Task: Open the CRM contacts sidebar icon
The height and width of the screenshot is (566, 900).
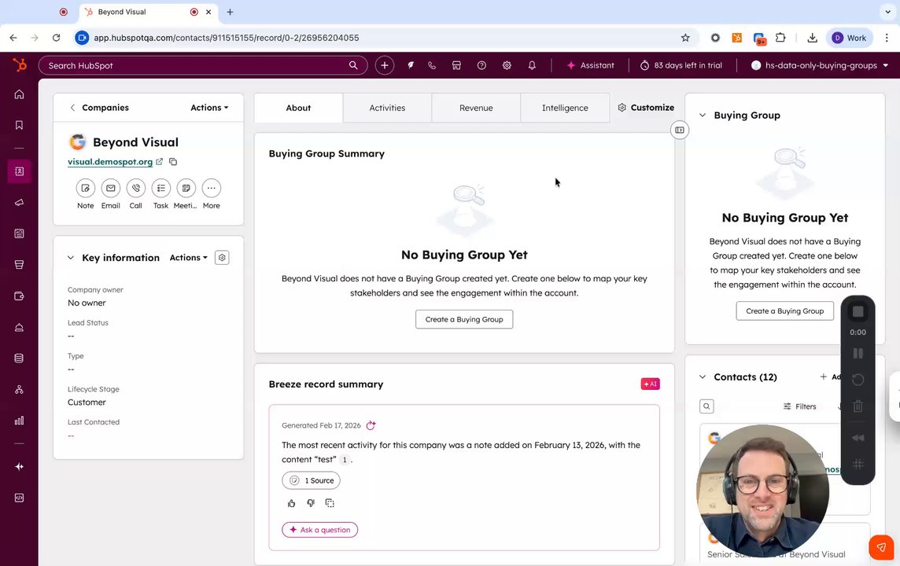Action: coord(19,171)
